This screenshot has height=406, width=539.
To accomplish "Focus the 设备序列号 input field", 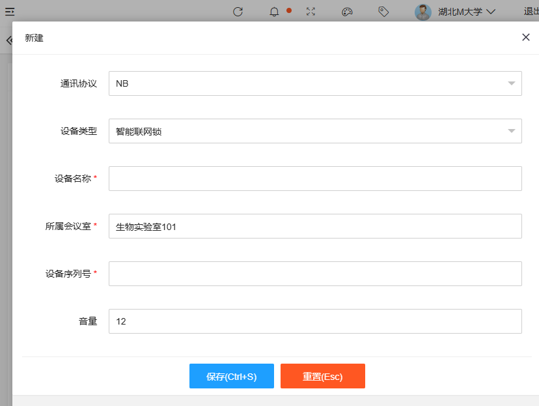I will pos(315,274).
